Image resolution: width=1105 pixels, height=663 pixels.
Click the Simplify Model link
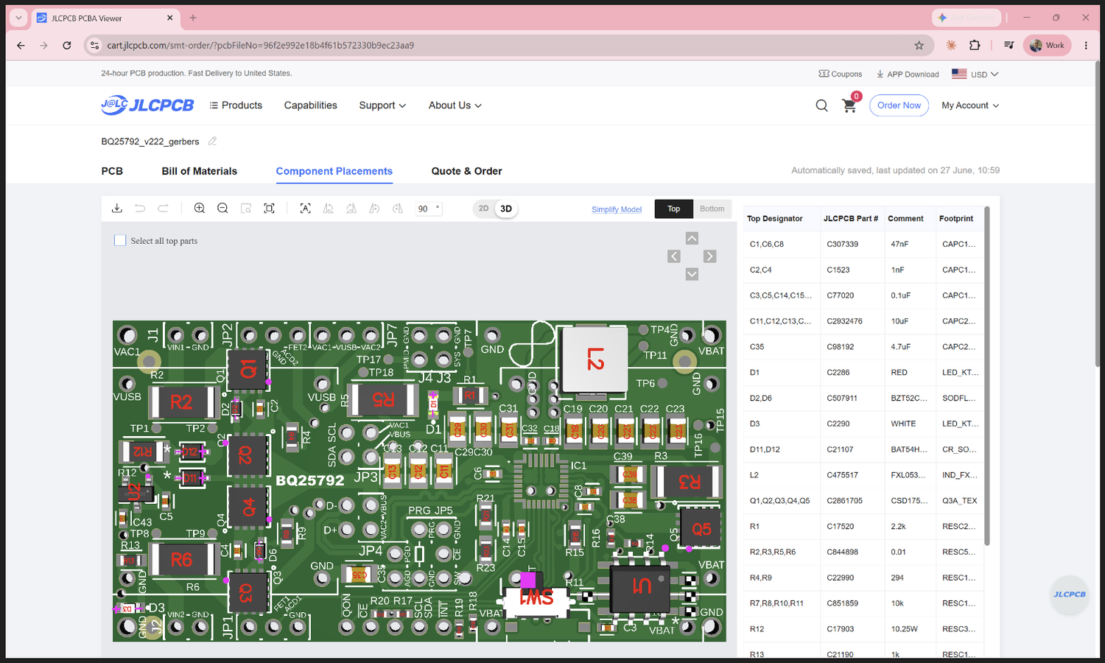coord(617,209)
